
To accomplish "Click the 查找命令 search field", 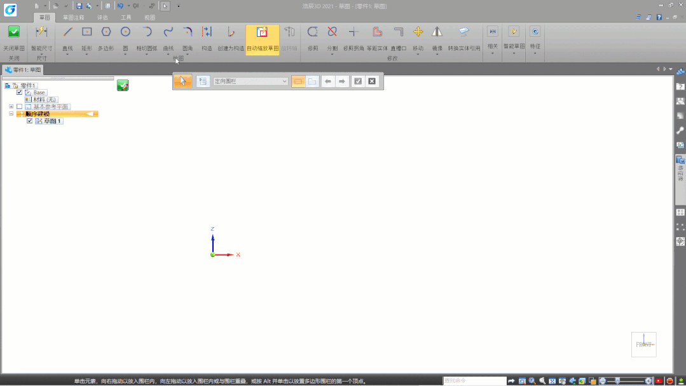I will click(474, 381).
